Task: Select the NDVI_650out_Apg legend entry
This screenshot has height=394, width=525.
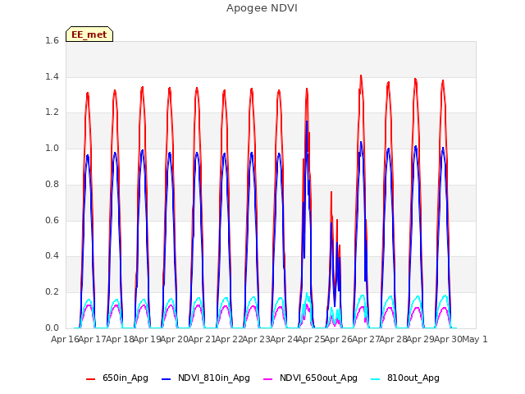Action: [x=310, y=378]
